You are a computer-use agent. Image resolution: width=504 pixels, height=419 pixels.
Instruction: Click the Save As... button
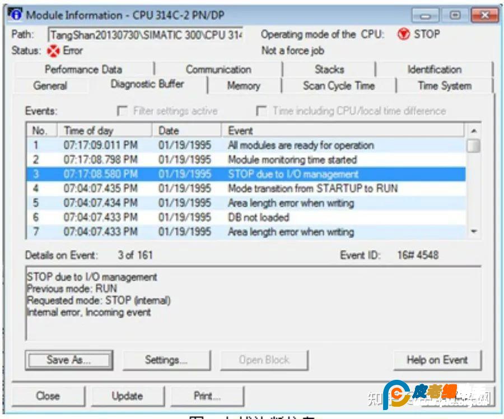[x=69, y=360]
